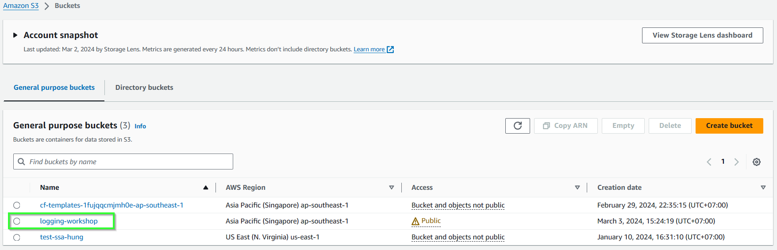The height and width of the screenshot is (250, 777).
Task: Click Find buckets by name search field
Action: 123,162
